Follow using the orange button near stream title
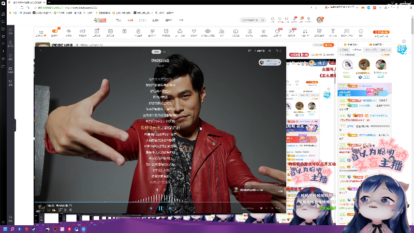 point(329,45)
